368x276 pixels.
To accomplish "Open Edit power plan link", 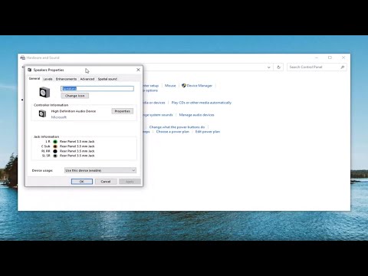I will click(208, 132).
